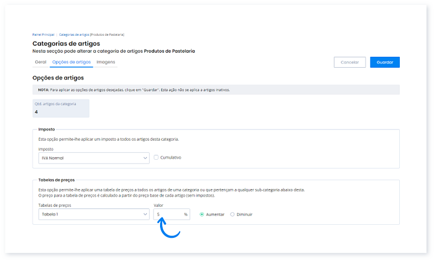
Task: Click the Categorias de artigos page title
Action: tap(66, 43)
